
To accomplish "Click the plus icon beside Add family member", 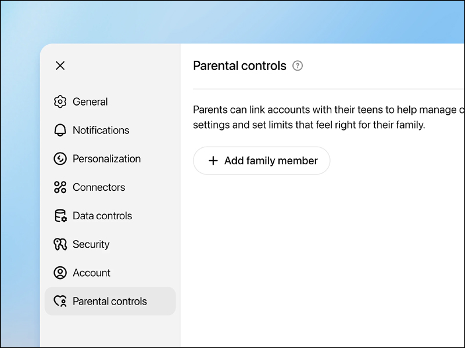I will pyautogui.click(x=213, y=161).
